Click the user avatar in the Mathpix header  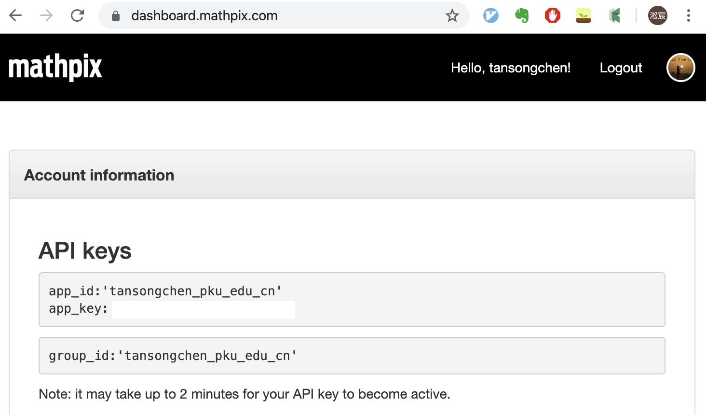pyautogui.click(x=681, y=68)
